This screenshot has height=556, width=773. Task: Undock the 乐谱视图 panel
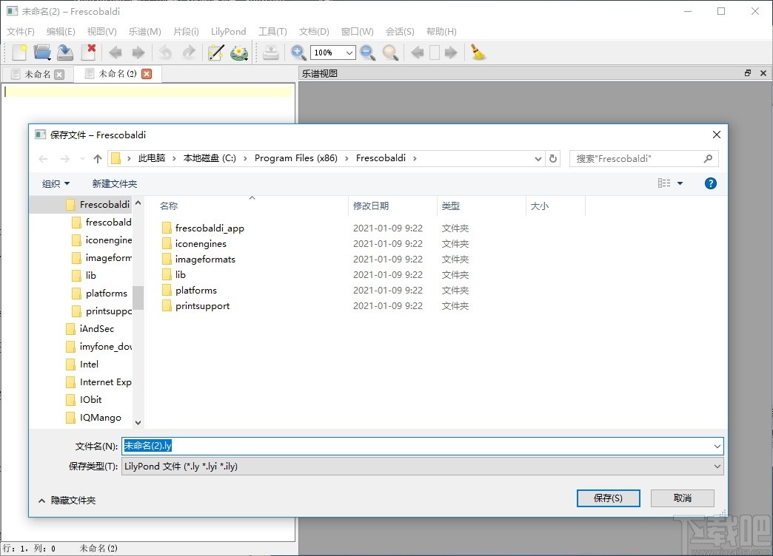pos(748,73)
